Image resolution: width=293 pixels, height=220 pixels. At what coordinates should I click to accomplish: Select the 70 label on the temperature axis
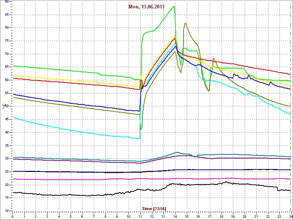click(7, 54)
